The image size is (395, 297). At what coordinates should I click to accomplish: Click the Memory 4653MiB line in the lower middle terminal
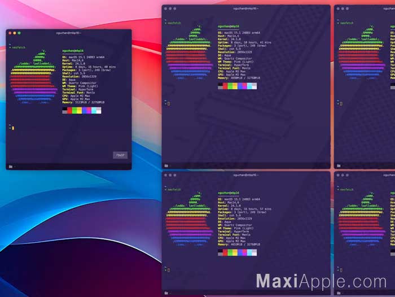(x=239, y=244)
